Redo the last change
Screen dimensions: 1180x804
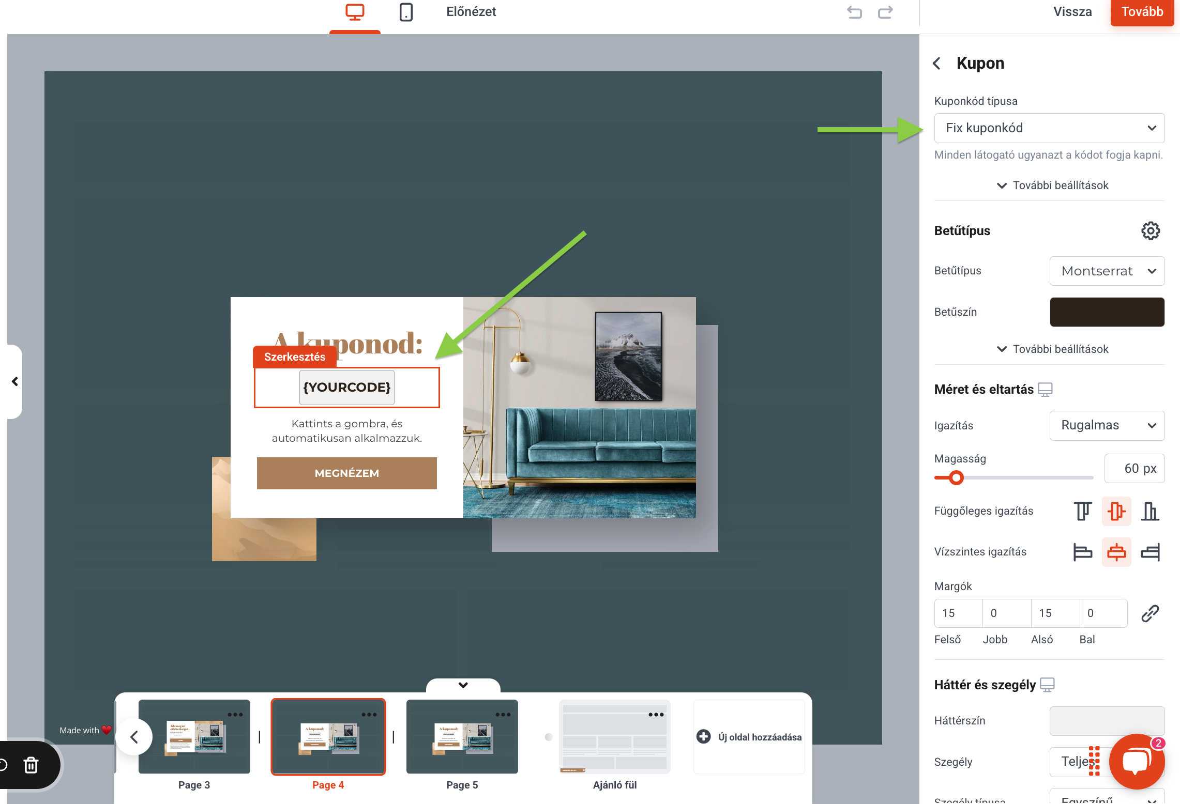click(885, 12)
